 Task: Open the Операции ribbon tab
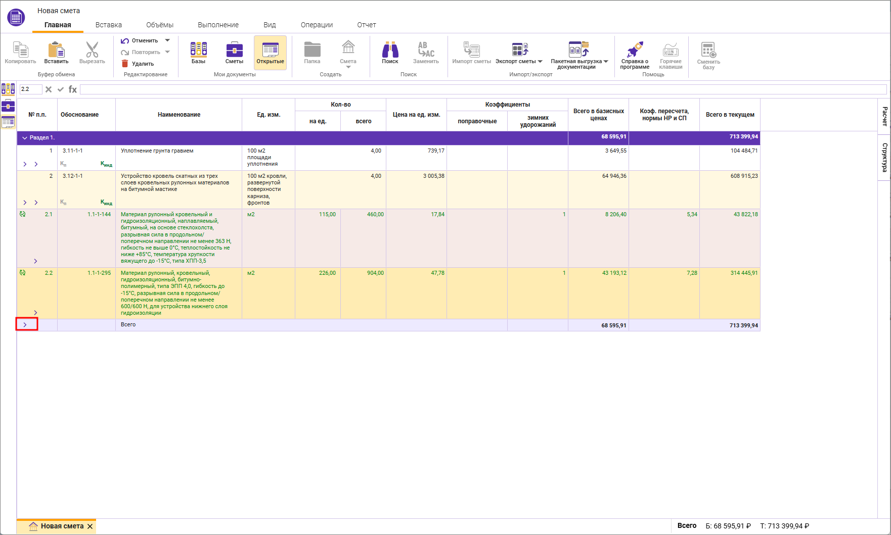pyautogui.click(x=317, y=25)
